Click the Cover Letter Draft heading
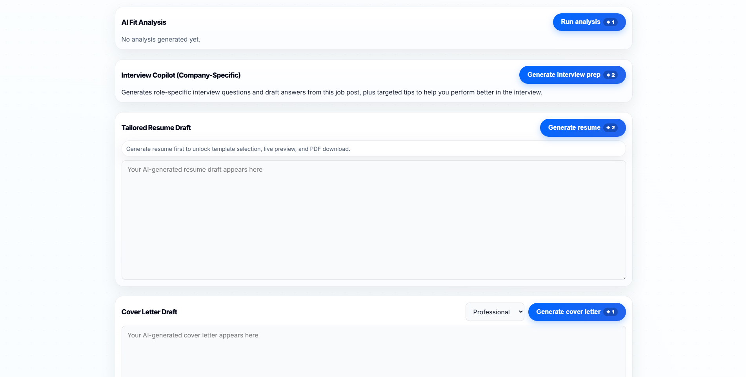Image resolution: width=746 pixels, height=377 pixels. pos(149,312)
